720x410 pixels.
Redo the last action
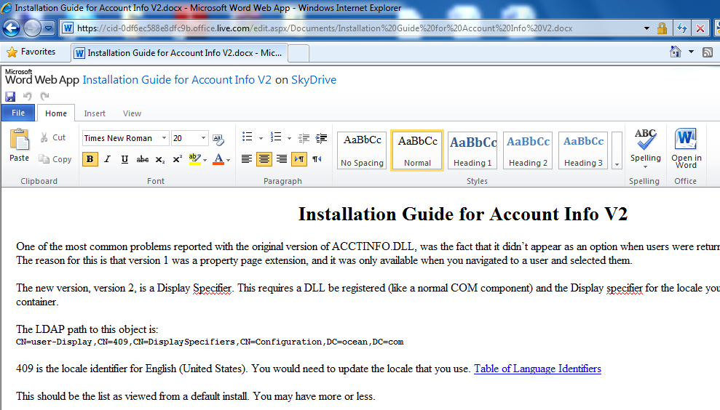(x=44, y=96)
